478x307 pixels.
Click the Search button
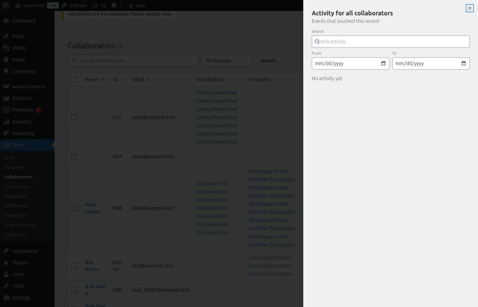pyautogui.click(x=268, y=61)
